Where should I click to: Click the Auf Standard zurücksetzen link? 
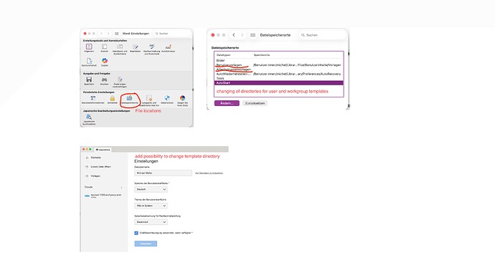click(x=209, y=173)
